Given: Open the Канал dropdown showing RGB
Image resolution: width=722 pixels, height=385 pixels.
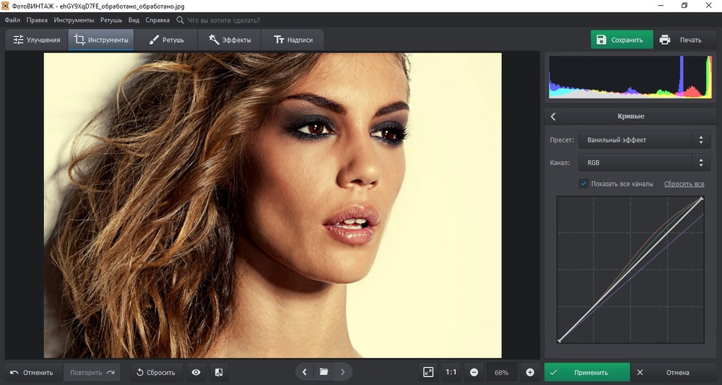Looking at the screenshot, I should point(644,163).
